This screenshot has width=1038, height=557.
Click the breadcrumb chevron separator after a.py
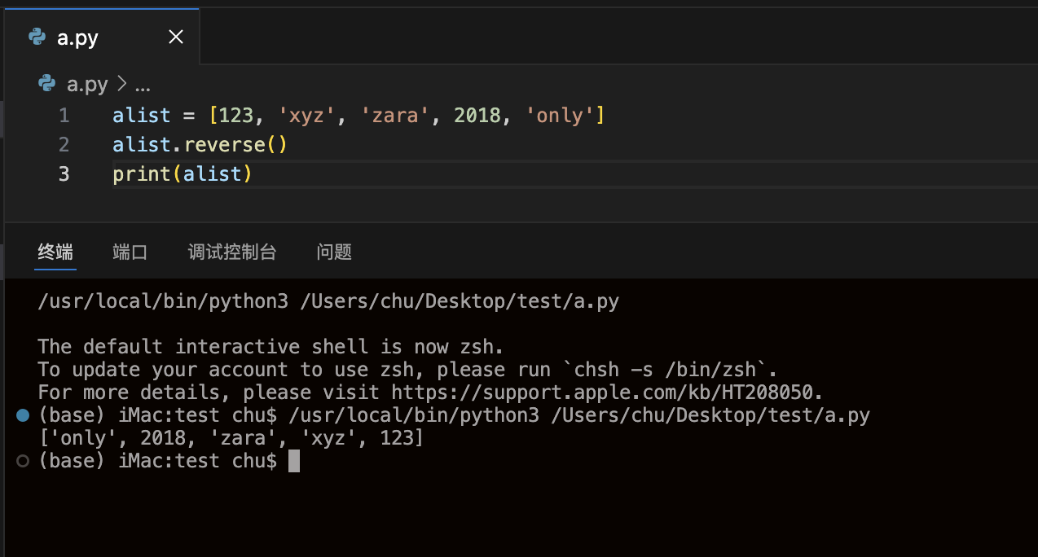click(x=122, y=84)
